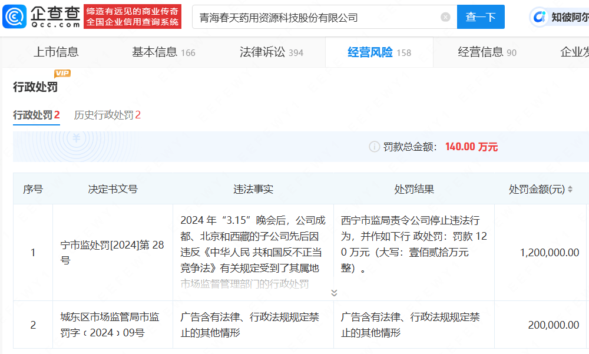Switch to 历史行政处罚 sub-tab

coord(107,115)
